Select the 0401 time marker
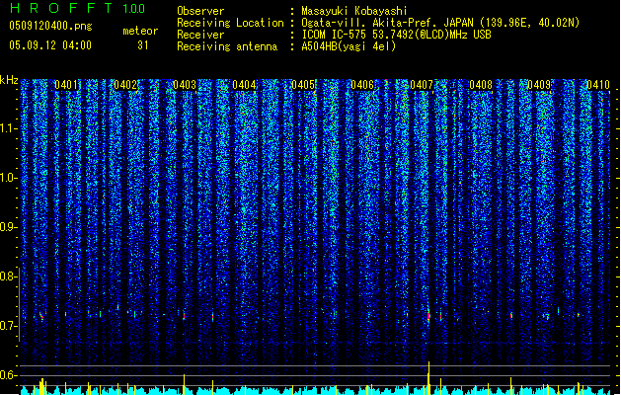This screenshot has width=621, height=395. [66, 85]
